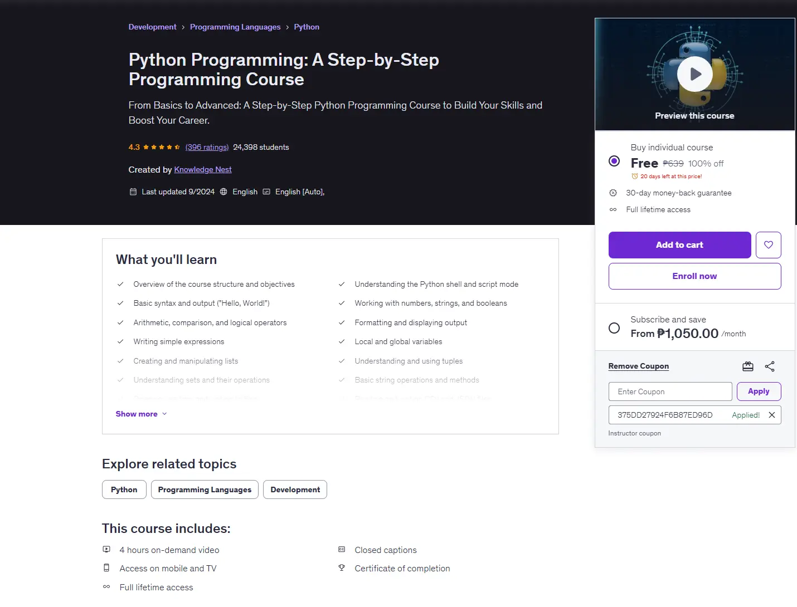The width and height of the screenshot is (797, 607).
Task: Click the trophy icon beside Certificate of completion
Action: (342, 568)
